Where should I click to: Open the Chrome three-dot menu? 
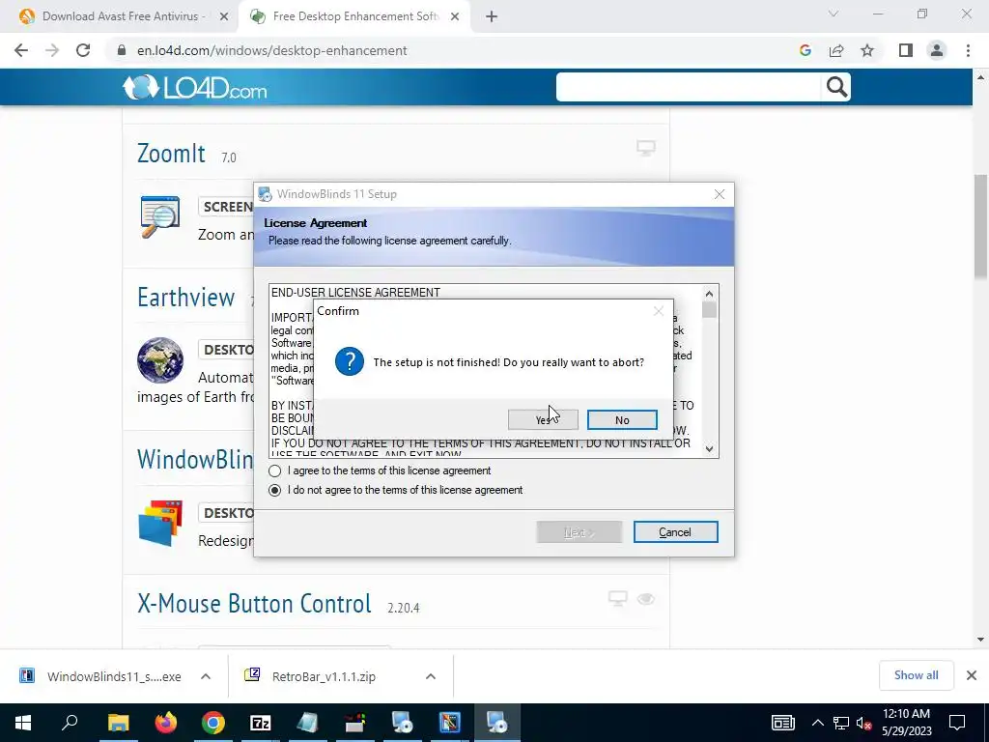(968, 50)
